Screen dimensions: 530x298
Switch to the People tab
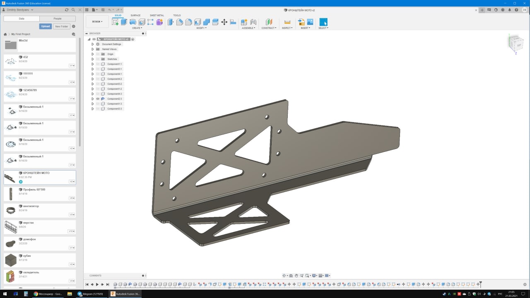[x=58, y=19]
